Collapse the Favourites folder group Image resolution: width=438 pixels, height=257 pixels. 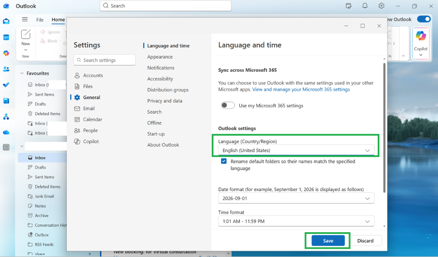pos(22,73)
